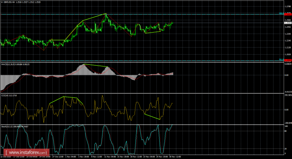Click the 27 Oct 12:00 time label
Image resolution: width=292 pixels, height=159 pixels.
pyautogui.click(x=57, y=157)
